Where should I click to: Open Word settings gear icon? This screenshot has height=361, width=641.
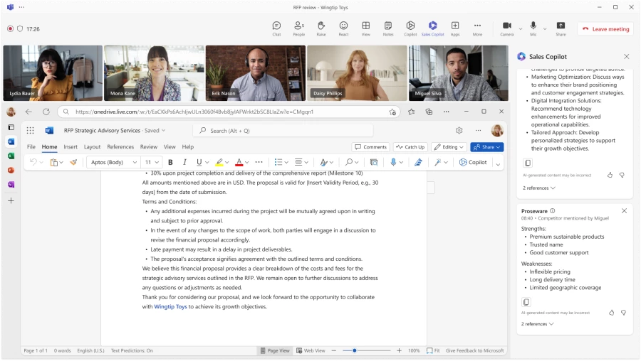[x=459, y=131]
